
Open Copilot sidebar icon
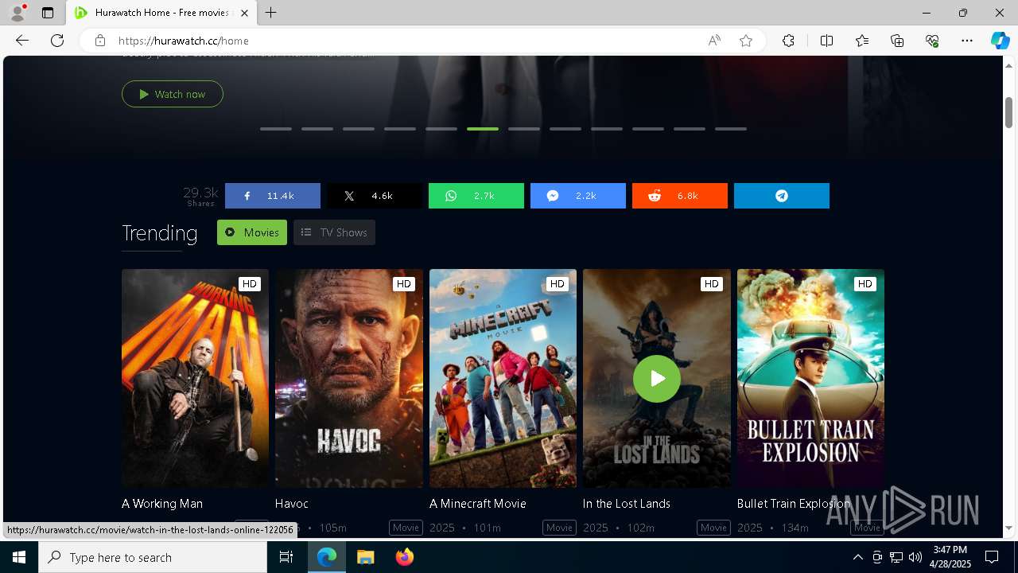pyautogui.click(x=1000, y=41)
